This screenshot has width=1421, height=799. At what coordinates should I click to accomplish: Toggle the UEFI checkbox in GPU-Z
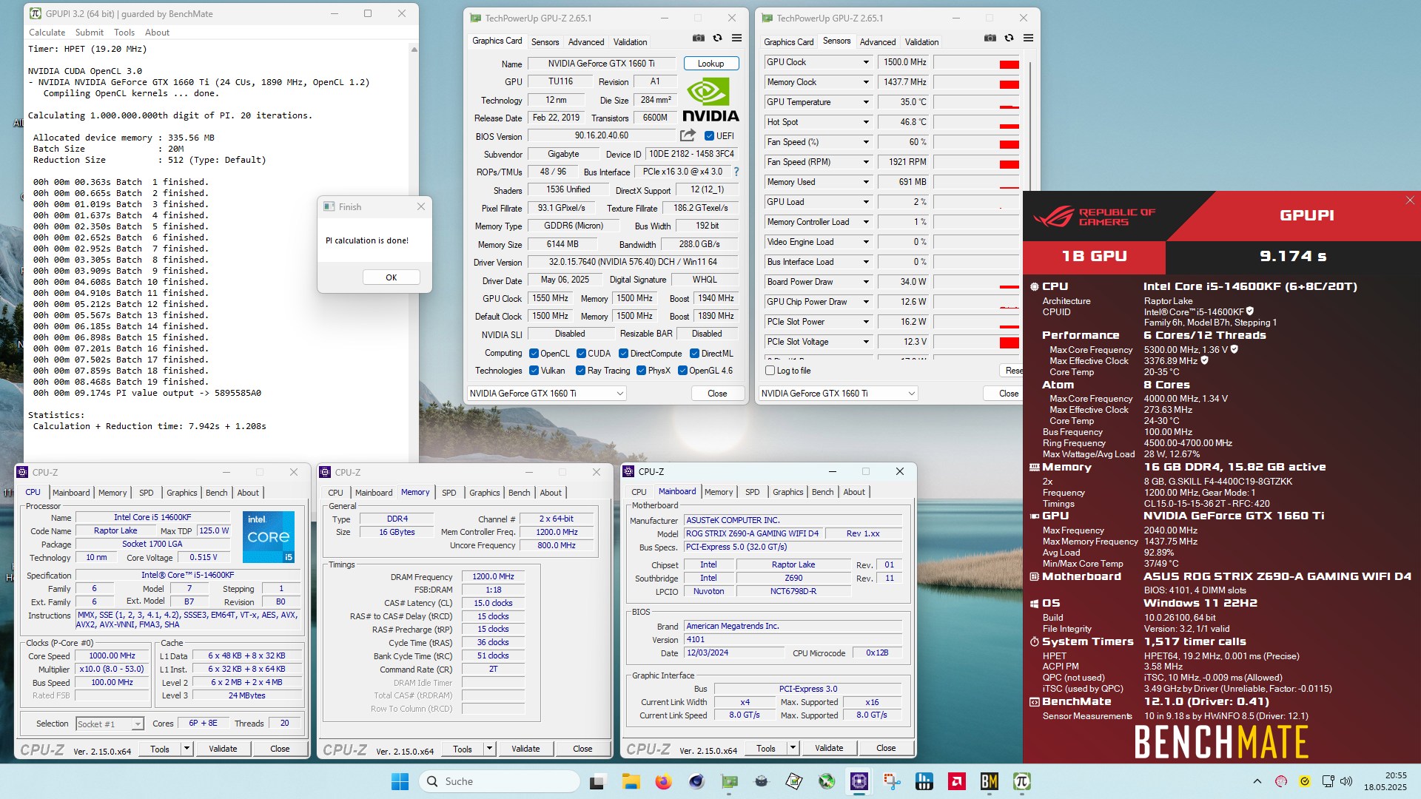pos(709,136)
